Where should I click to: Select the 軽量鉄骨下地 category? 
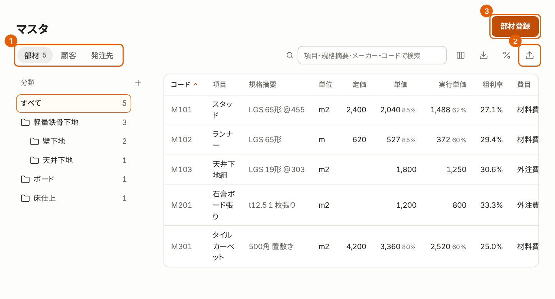pyautogui.click(x=74, y=122)
